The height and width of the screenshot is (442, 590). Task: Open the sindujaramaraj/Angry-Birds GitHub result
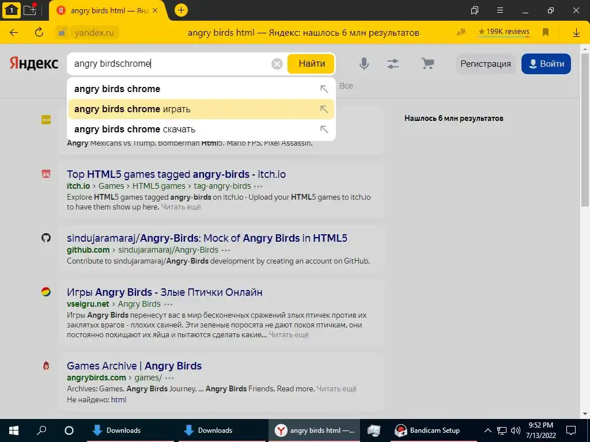(207, 238)
